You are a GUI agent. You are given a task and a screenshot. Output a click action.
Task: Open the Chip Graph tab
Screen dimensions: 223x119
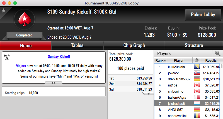(x=134, y=45)
